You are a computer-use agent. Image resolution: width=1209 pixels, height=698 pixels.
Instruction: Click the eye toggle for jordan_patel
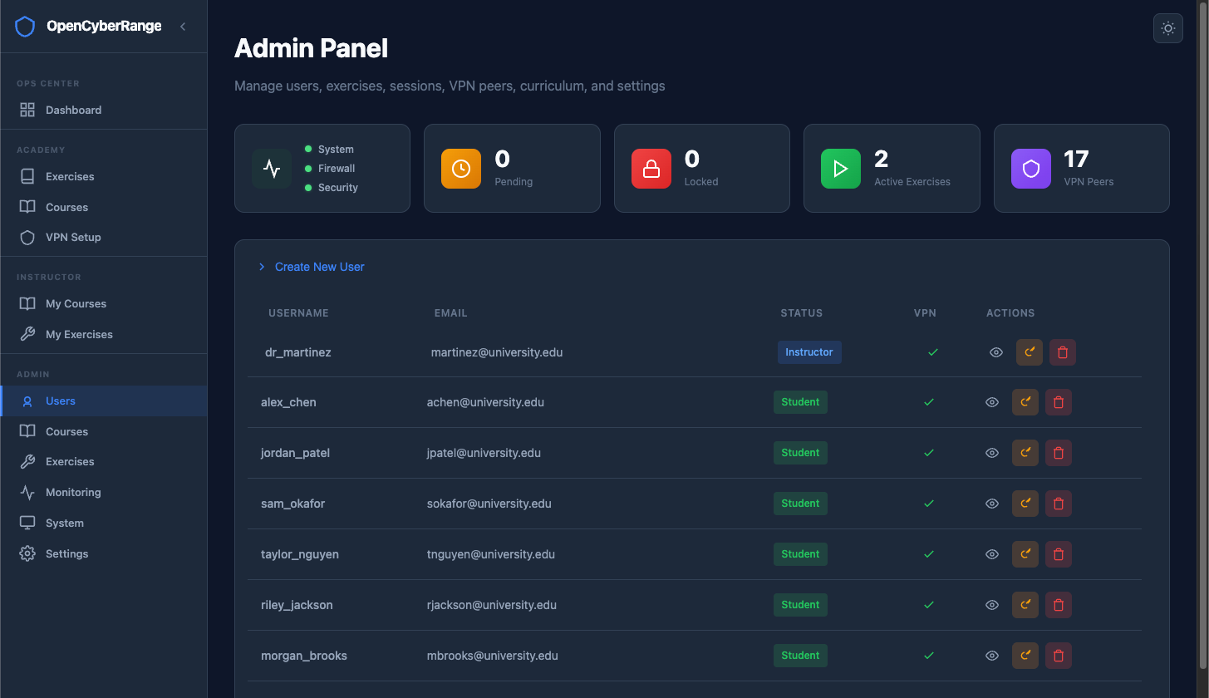coord(991,453)
